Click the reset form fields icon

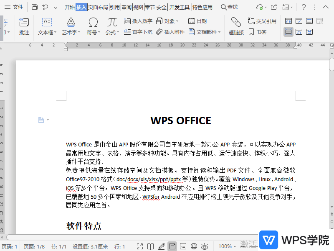(x=299, y=32)
